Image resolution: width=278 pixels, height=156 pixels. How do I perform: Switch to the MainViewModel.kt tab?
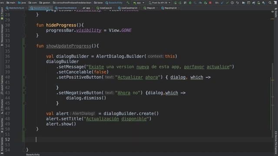pyautogui.click(x=66, y=8)
